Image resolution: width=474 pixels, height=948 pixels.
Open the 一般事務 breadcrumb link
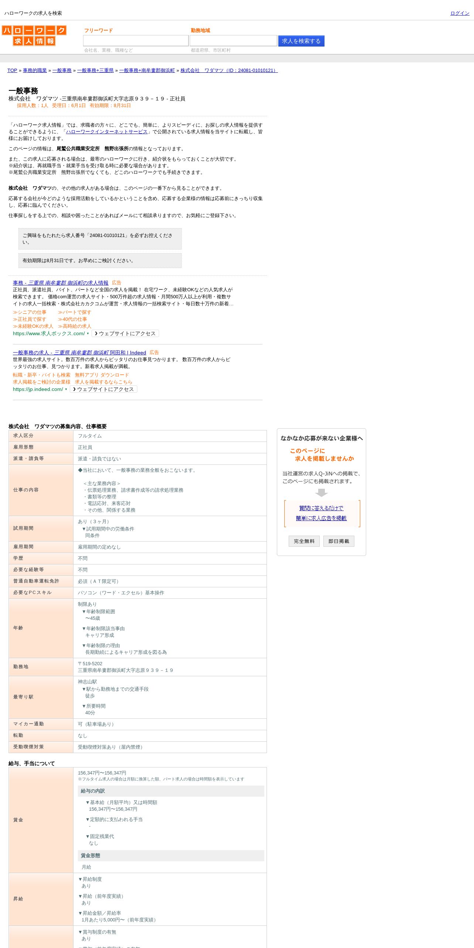[x=62, y=71]
